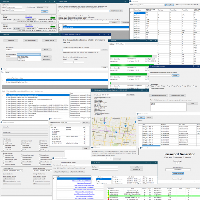
Task: Click the C: drive usage bar
Action: click(134, 57)
